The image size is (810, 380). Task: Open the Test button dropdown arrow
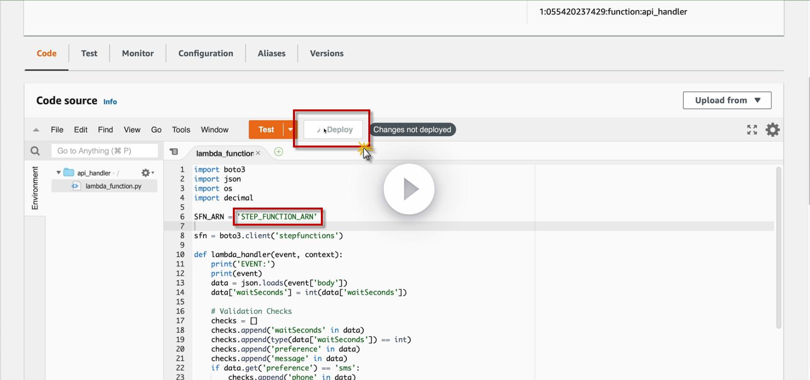290,129
